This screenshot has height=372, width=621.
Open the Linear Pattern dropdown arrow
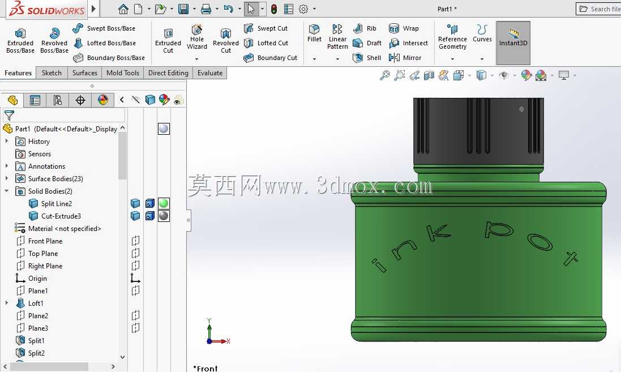[337, 59]
